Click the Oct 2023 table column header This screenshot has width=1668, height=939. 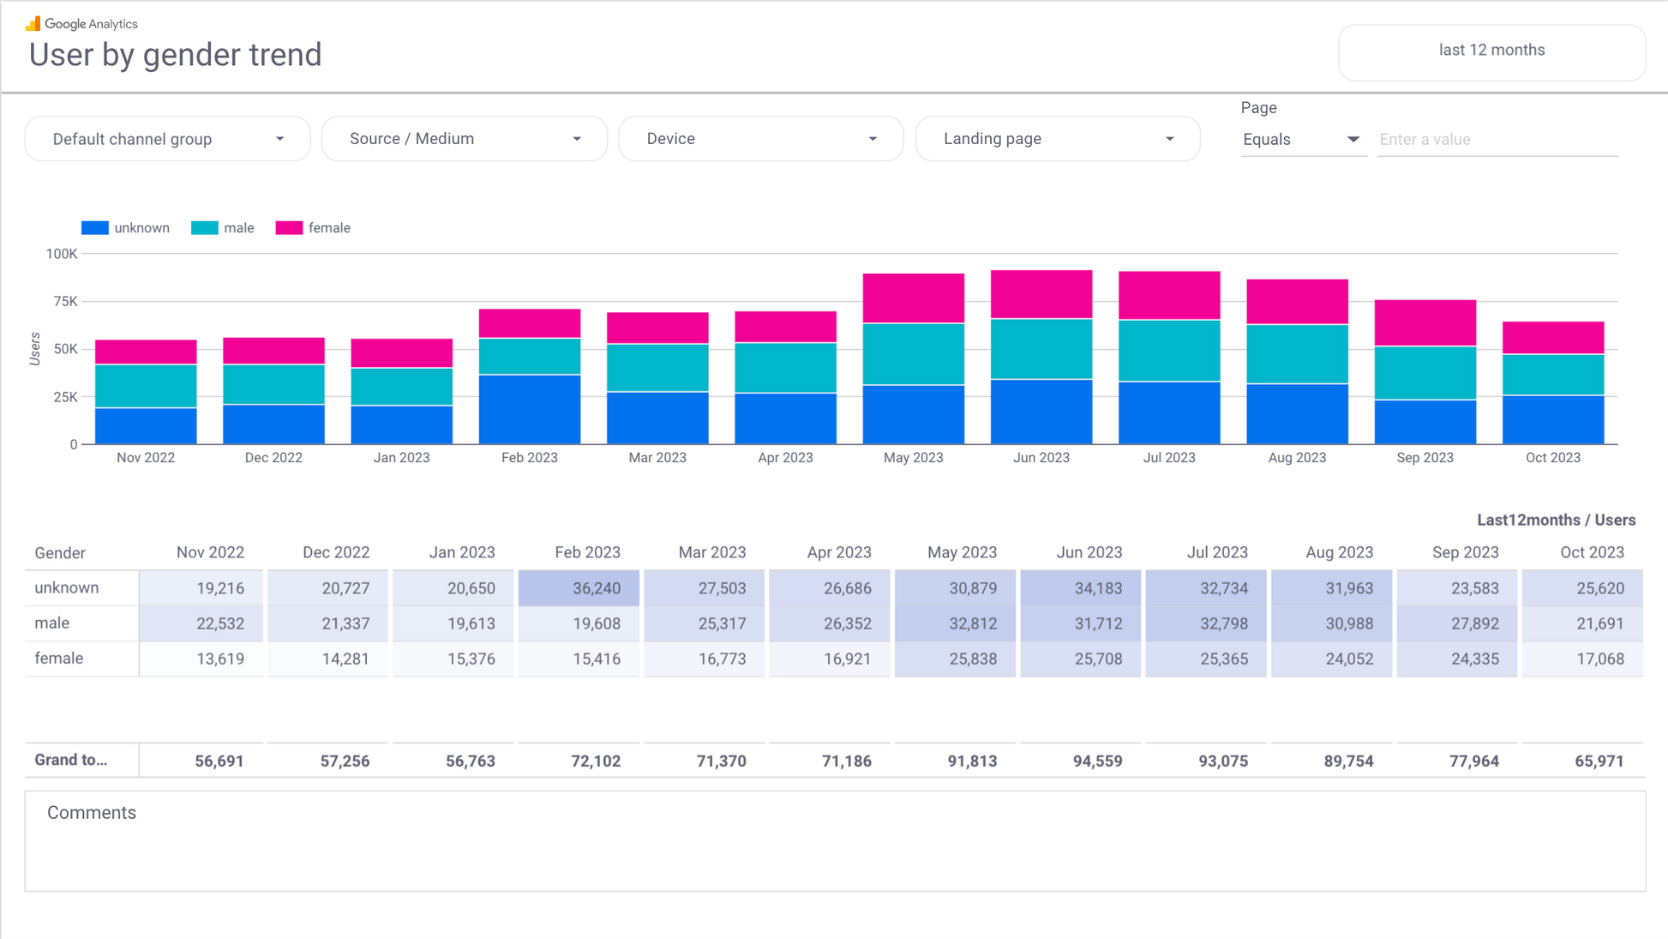(1591, 553)
